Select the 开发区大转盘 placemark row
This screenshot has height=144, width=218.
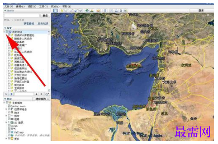(x=22, y=82)
